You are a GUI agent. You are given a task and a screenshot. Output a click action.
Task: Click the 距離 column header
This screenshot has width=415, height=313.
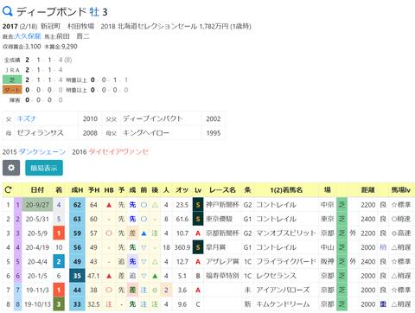[x=368, y=190]
